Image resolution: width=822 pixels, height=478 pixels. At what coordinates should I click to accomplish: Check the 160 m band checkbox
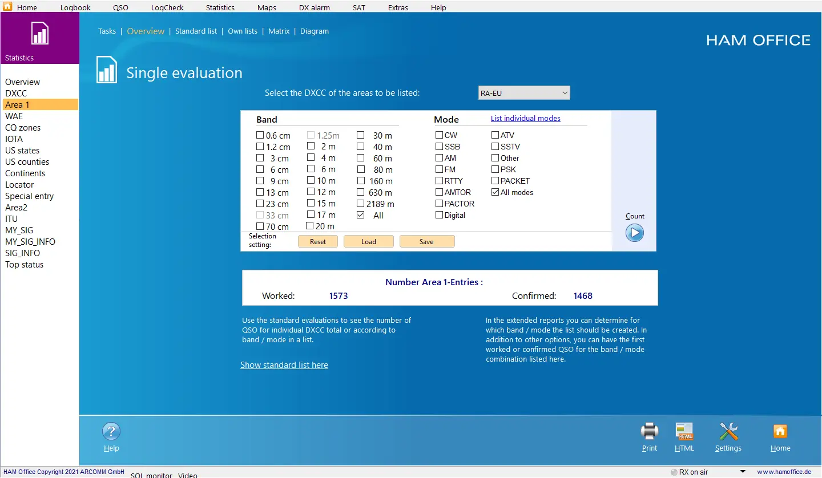361,181
